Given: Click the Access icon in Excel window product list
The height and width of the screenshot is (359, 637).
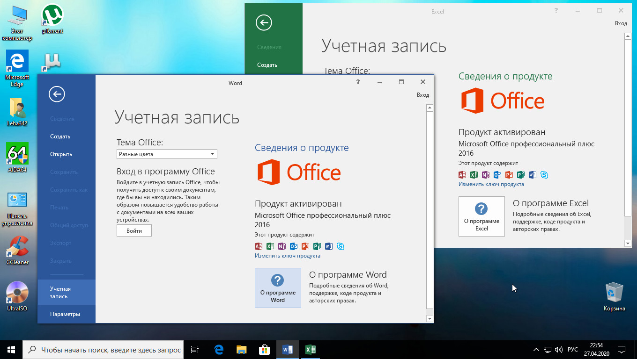Looking at the screenshot, I should 462,175.
